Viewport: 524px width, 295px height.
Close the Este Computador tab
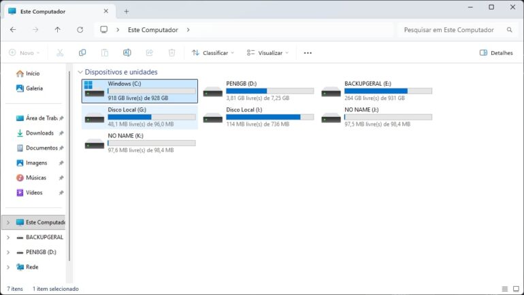[106, 11]
